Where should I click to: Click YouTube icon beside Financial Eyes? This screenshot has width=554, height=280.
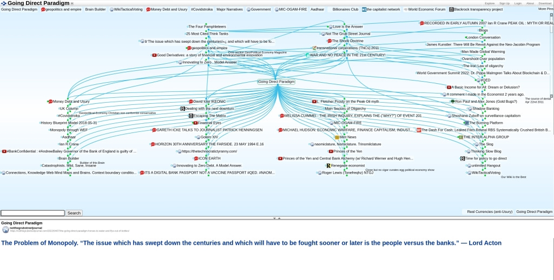pyautogui.click(x=195, y=123)
